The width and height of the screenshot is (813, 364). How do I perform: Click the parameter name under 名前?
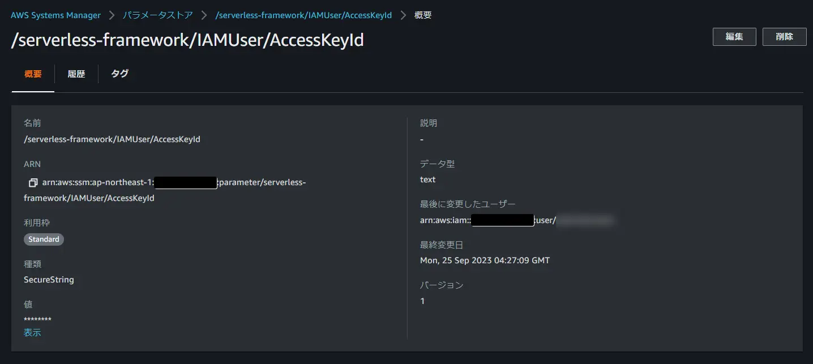click(x=112, y=139)
